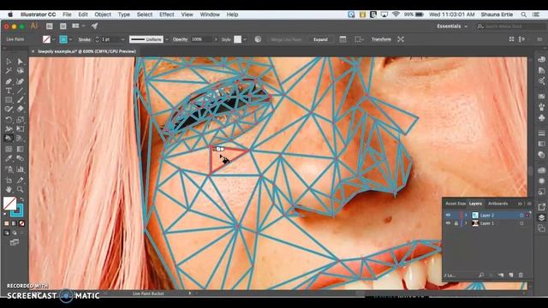
Task: Click the Transform link
Action: pyautogui.click(x=381, y=39)
